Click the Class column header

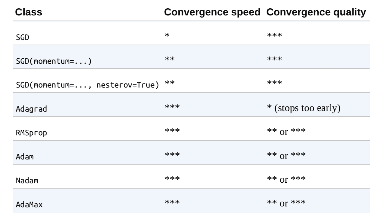click(x=28, y=12)
